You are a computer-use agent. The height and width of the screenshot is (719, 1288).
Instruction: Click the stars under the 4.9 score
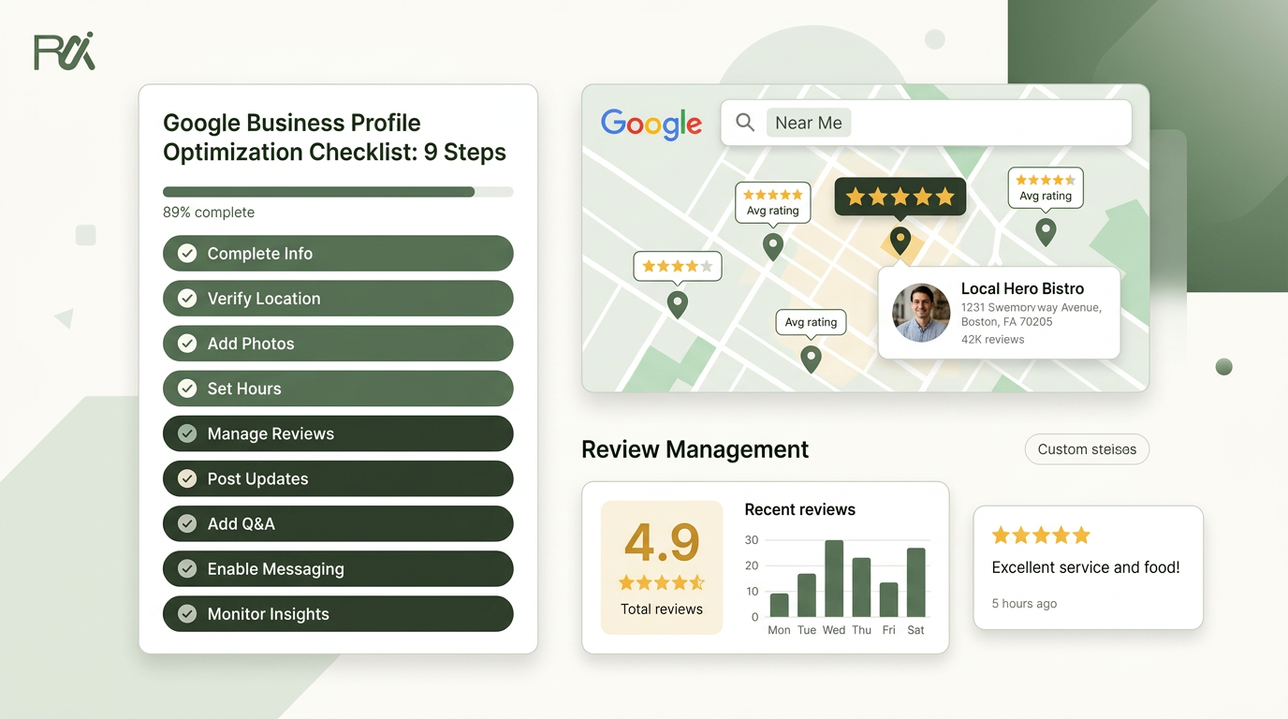click(x=662, y=582)
